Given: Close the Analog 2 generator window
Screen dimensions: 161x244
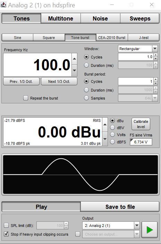Looking at the screenshot, I should [152, 5].
